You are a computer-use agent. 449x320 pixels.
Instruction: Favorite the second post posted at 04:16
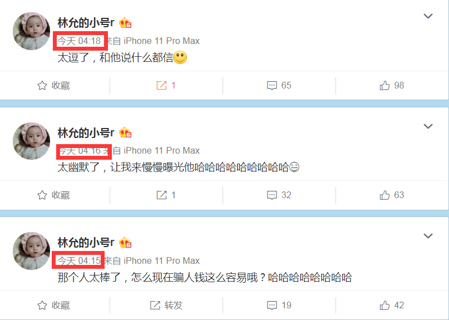[x=53, y=195]
